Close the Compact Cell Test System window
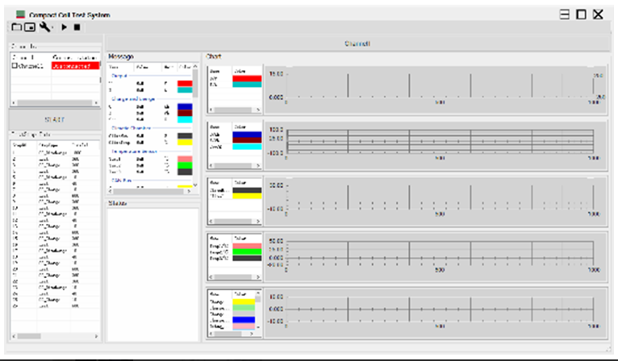 coord(598,15)
